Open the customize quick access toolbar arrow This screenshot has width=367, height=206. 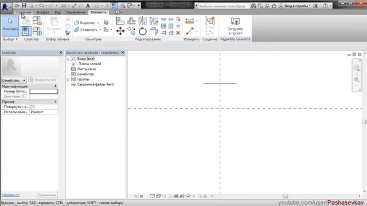(x=139, y=6)
